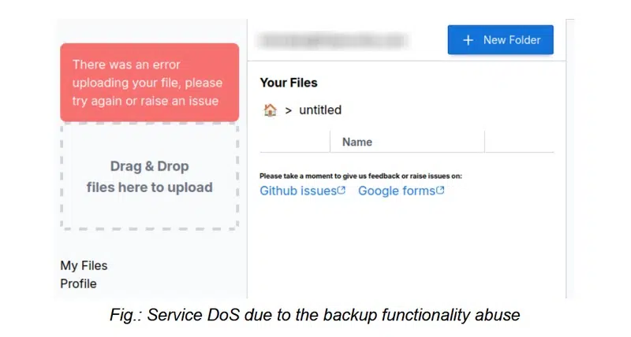Go to the home folder icon
Image resolution: width=631 pixels, height=337 pixels.
[270, 110]
